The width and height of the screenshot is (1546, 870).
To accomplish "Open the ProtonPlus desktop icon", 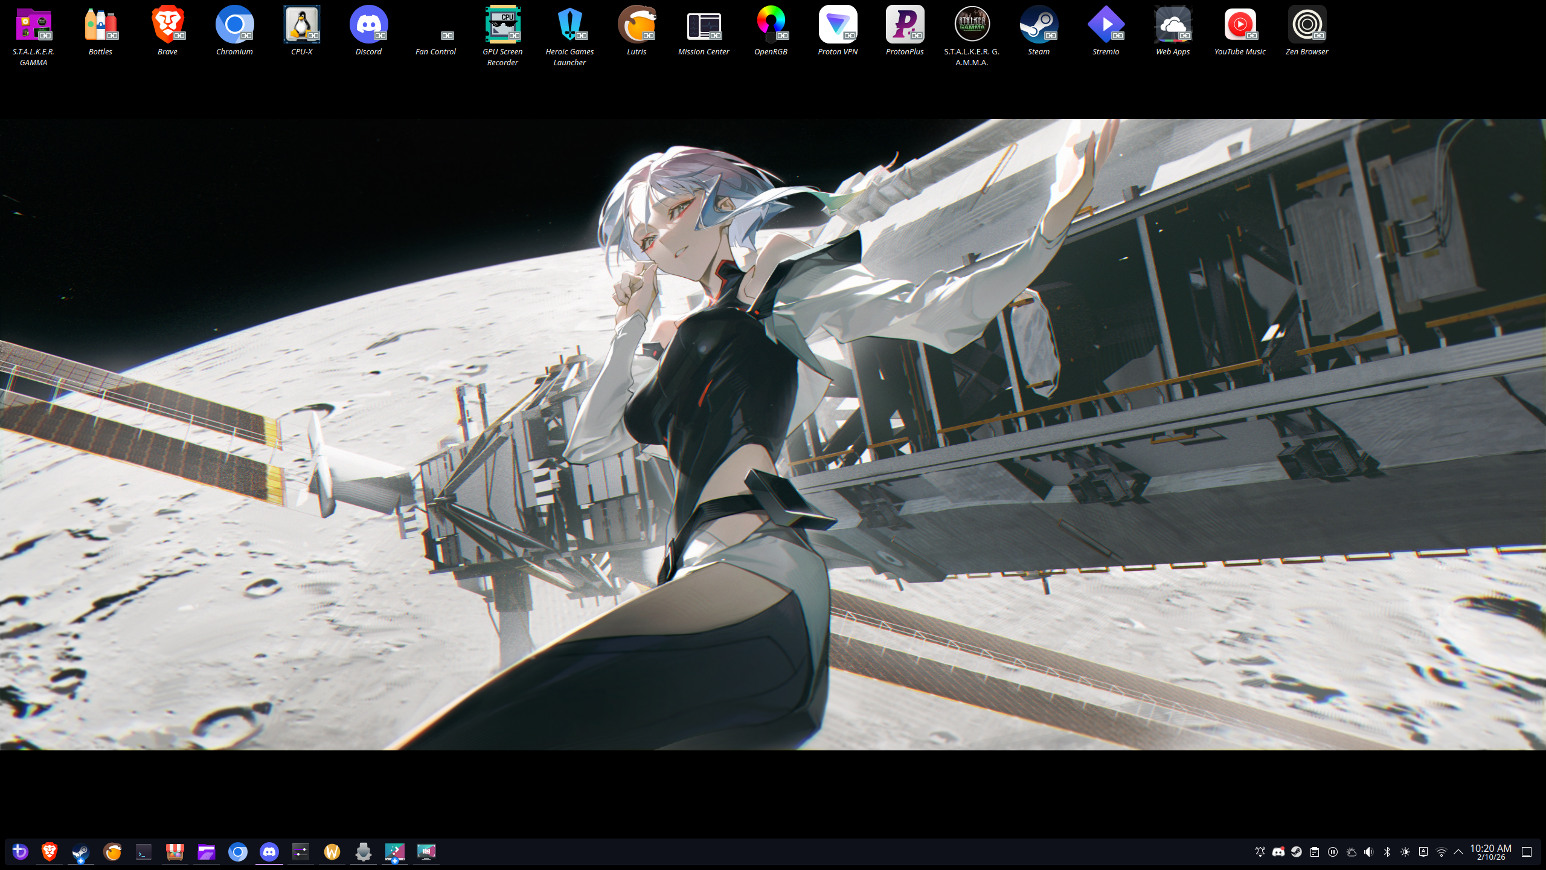I will click(905, 25).
